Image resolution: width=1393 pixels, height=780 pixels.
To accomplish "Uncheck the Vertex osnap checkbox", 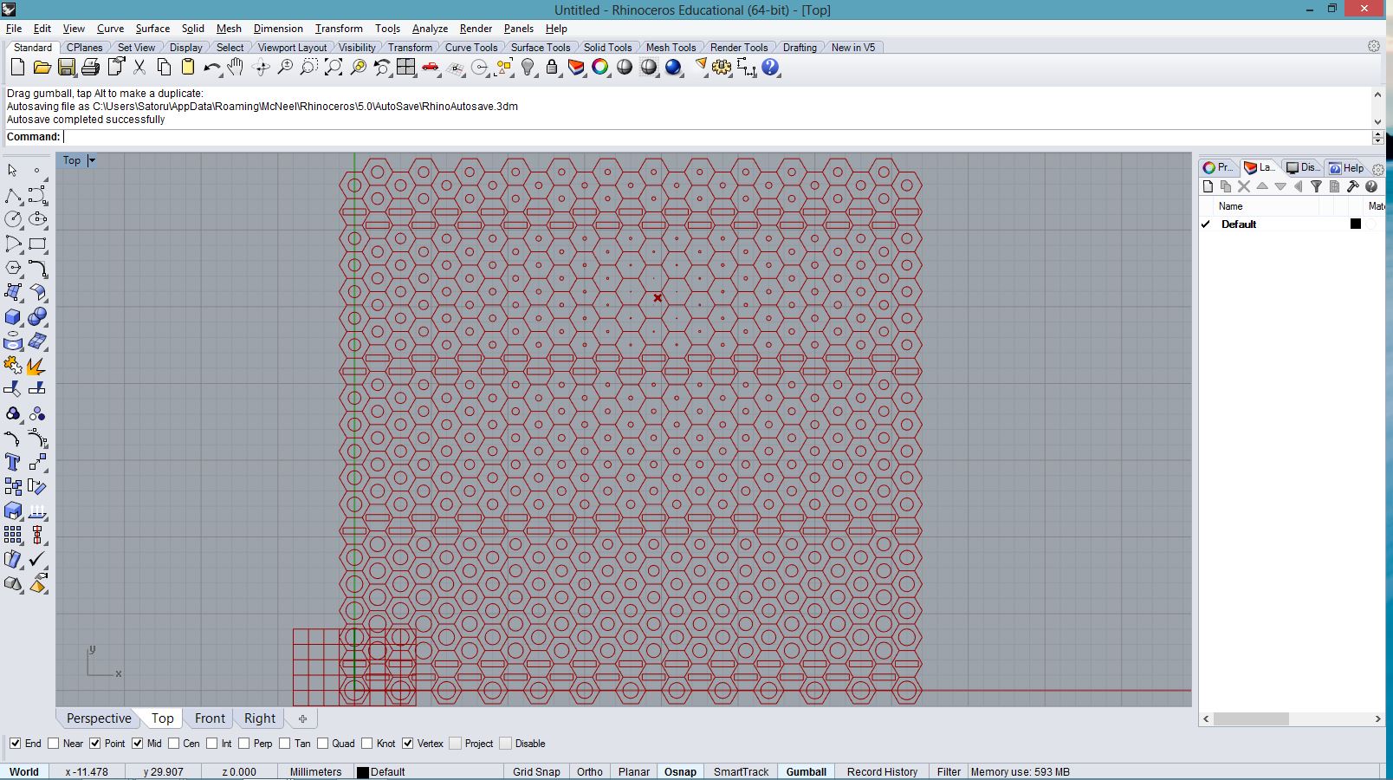I will pyautogui.click(x=408, y=744).
